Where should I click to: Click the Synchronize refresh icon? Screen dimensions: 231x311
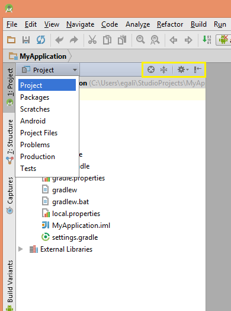pos(41,40)
